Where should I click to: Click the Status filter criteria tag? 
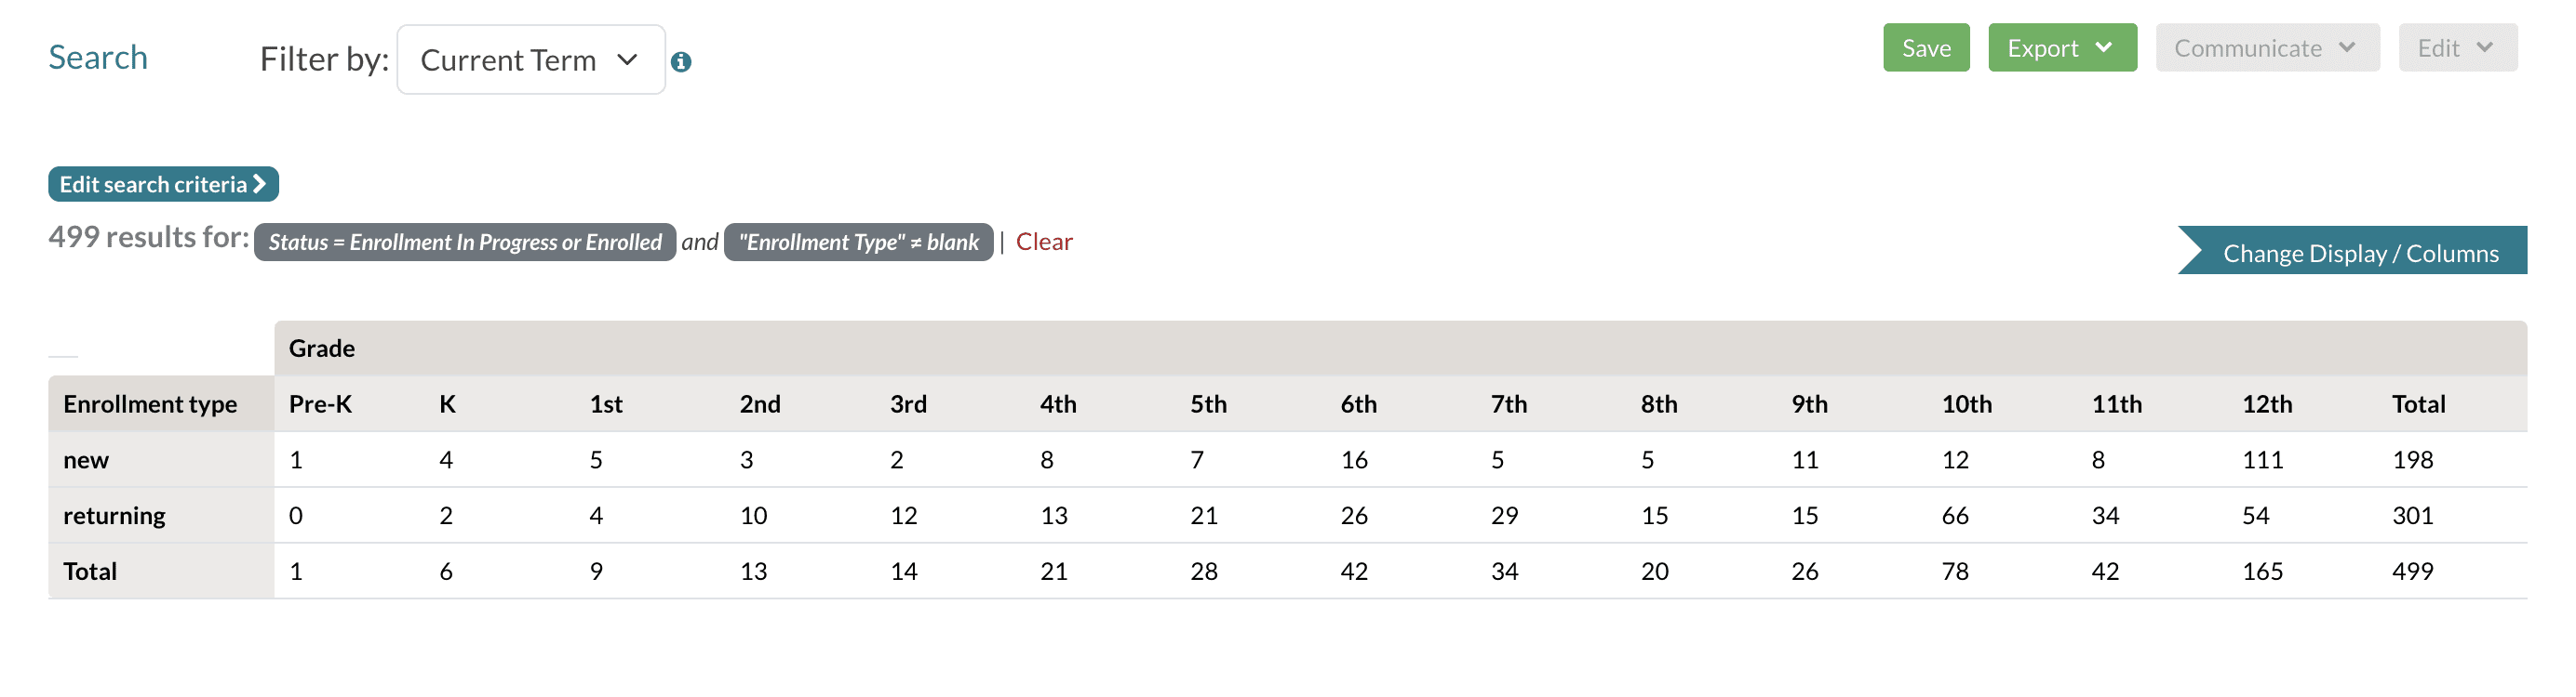[x=465, y=242]
